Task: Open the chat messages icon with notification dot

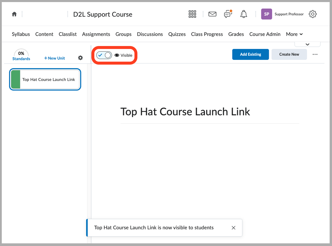Action: (228, 14)
